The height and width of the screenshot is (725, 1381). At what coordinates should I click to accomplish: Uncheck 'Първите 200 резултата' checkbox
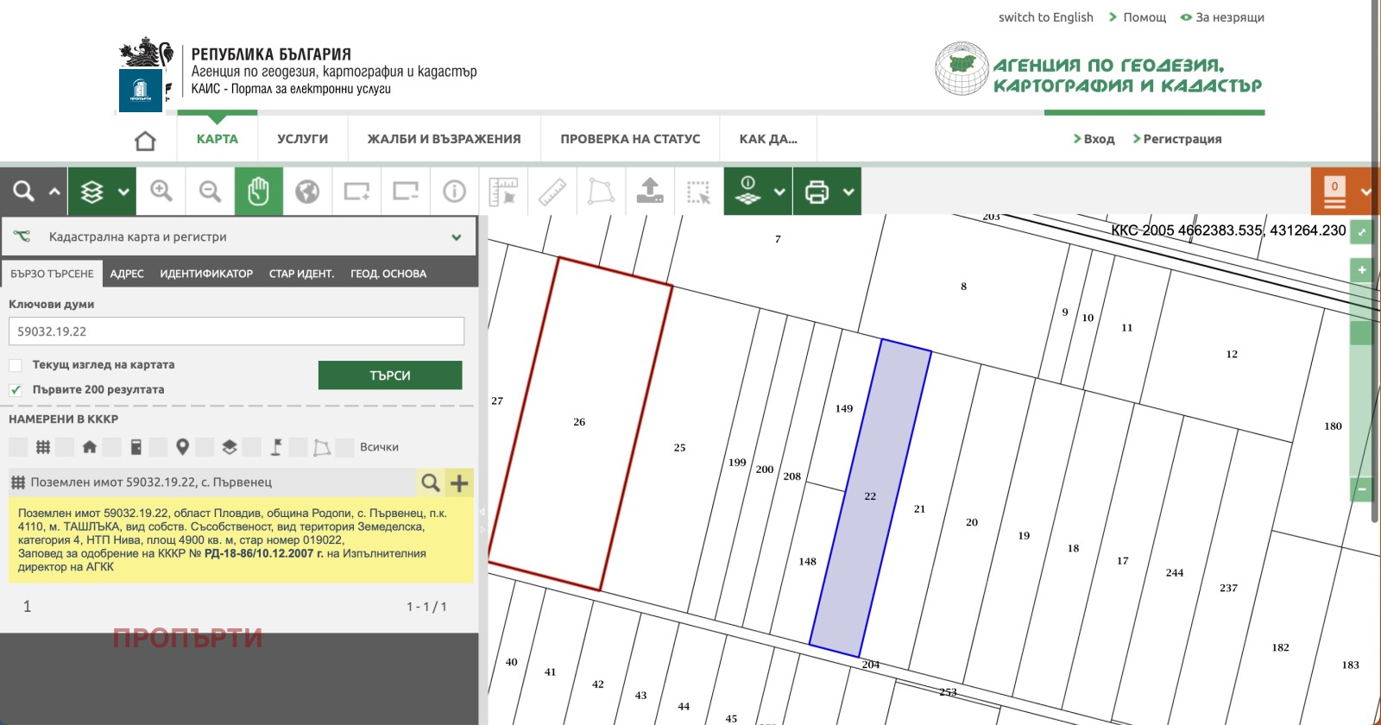point(16,390)
